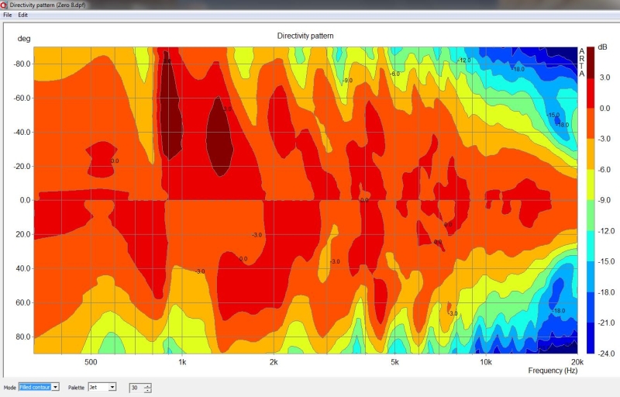Click the 20k tick on frequency axis
The image size is (620, 397).
(x=577, y=362)
